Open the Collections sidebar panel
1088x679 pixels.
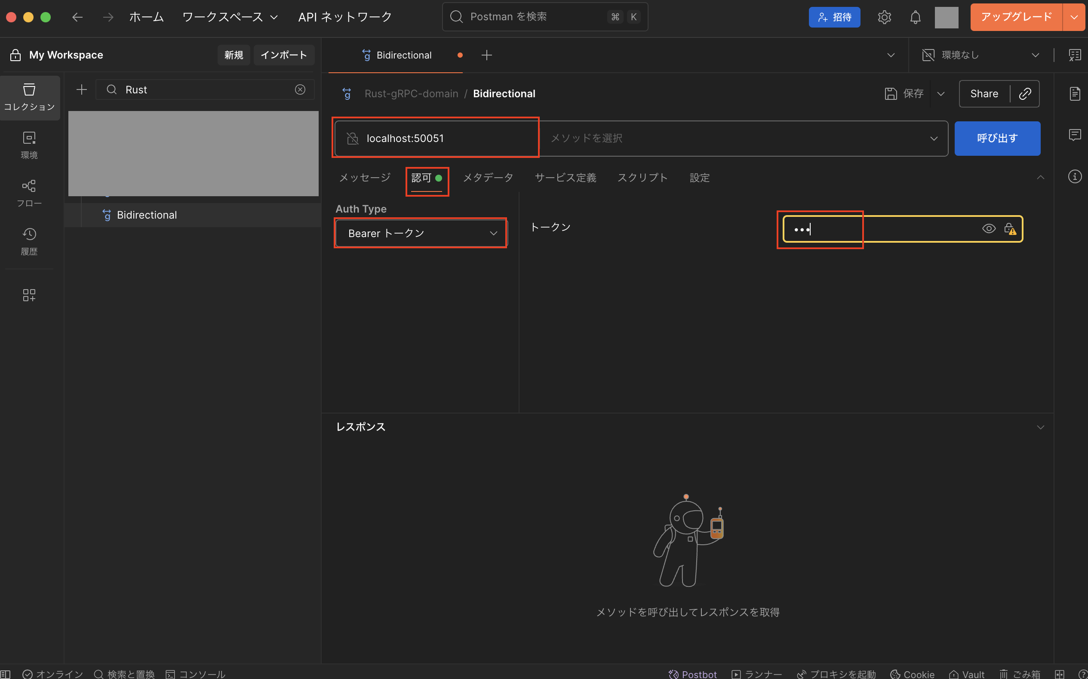pyautogui.click(x=30, y=97)
